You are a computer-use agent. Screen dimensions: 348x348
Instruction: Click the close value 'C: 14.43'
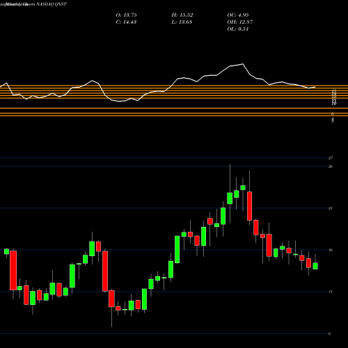[x=126, y=22]
